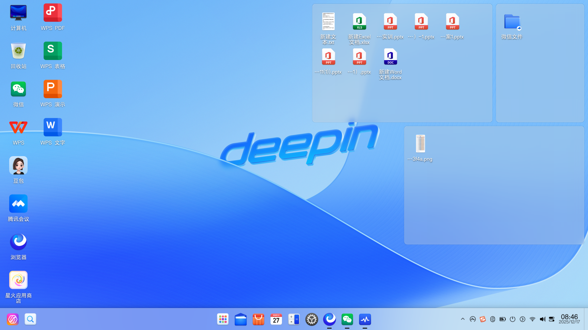
Task: Click the Sogou input method tray icon
Action: [483, 319]
